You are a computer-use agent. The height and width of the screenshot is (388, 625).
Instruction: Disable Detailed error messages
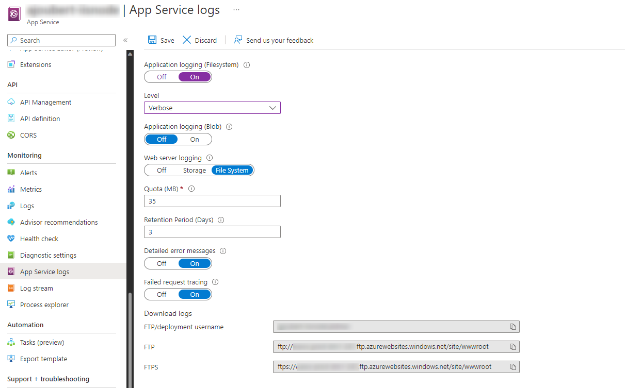point(162,263)
